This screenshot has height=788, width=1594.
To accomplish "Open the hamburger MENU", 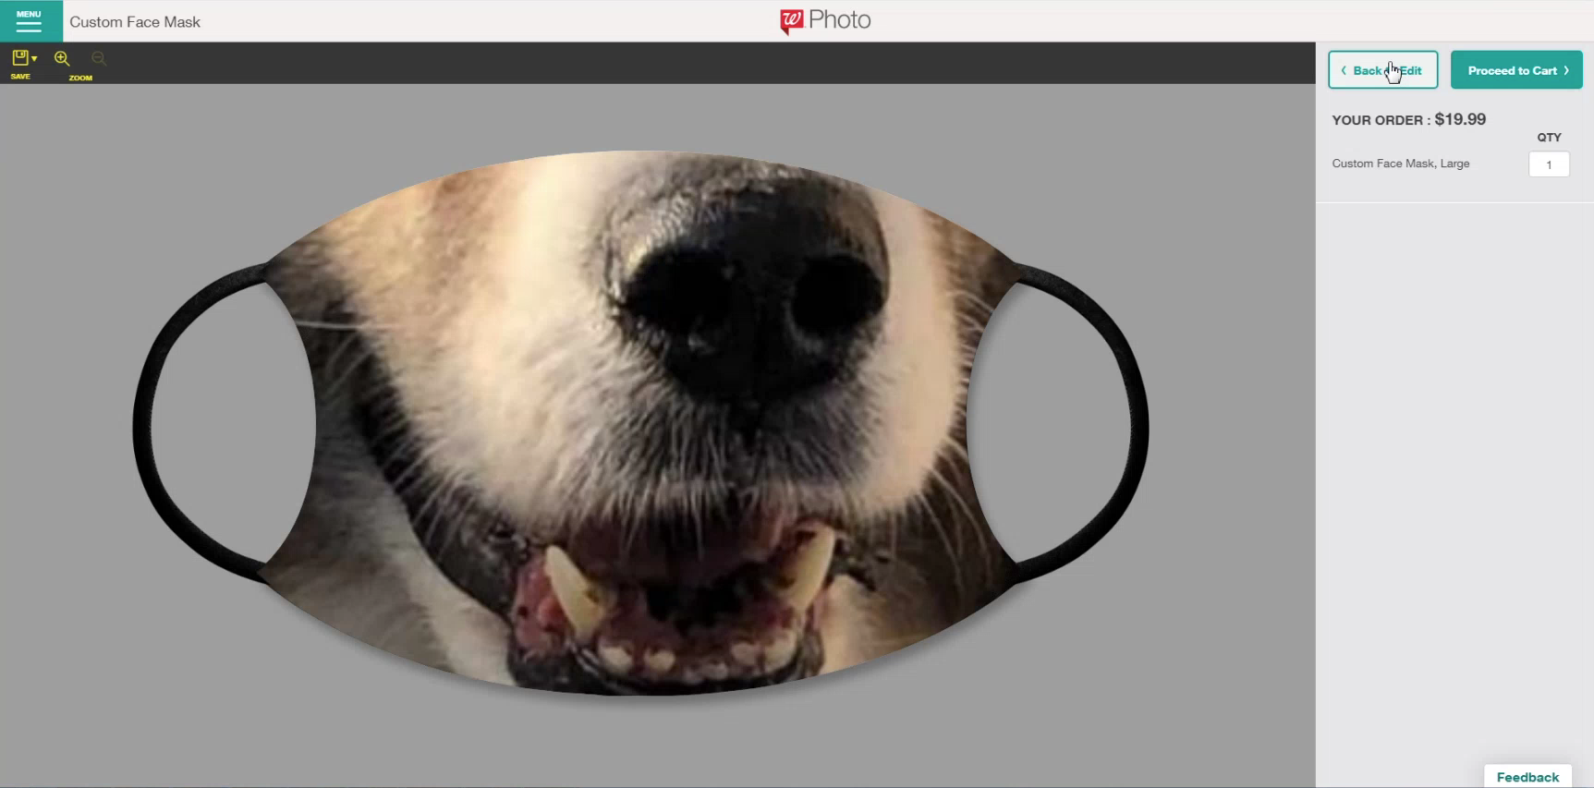I will tap(29, 21).
